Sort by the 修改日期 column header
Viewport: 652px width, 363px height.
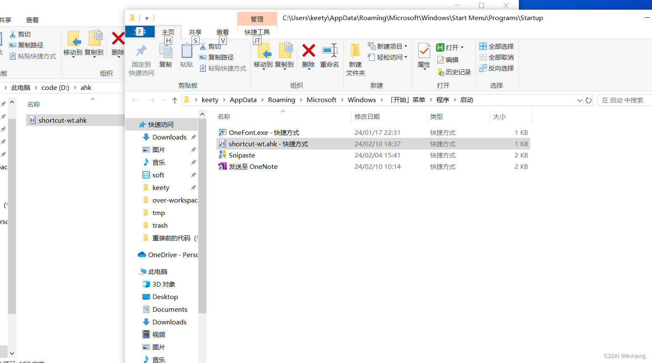(389, 116)
